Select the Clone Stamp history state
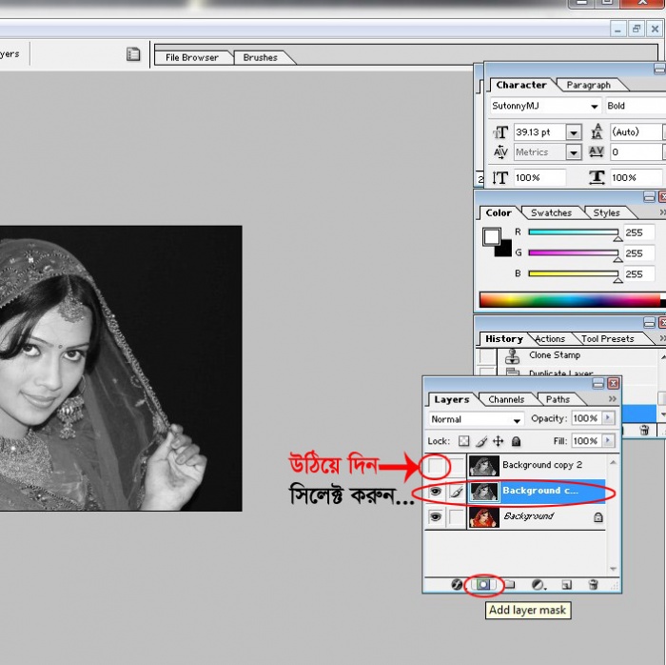This screenshot has width=666, height=665. pyautogui.click(x=554, y=355)
